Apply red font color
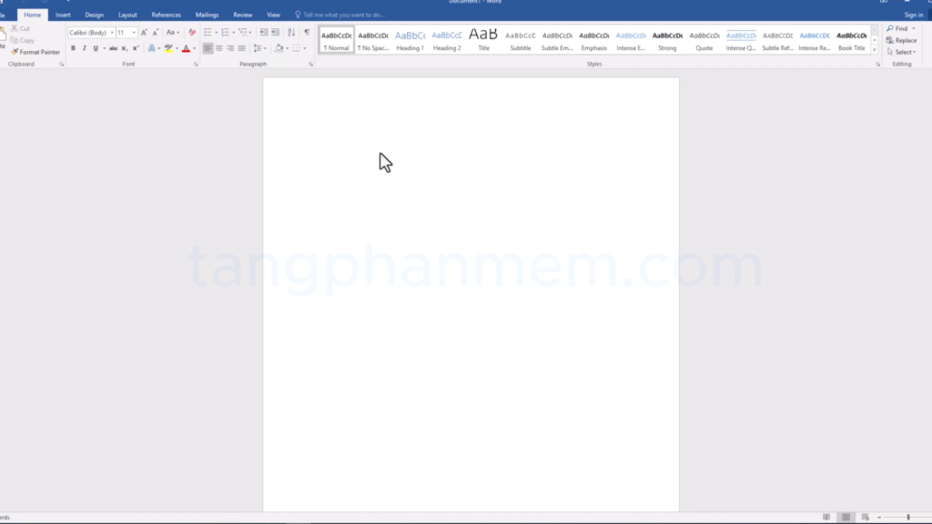This screenshot has height=524, width=932. coord(186,48)
